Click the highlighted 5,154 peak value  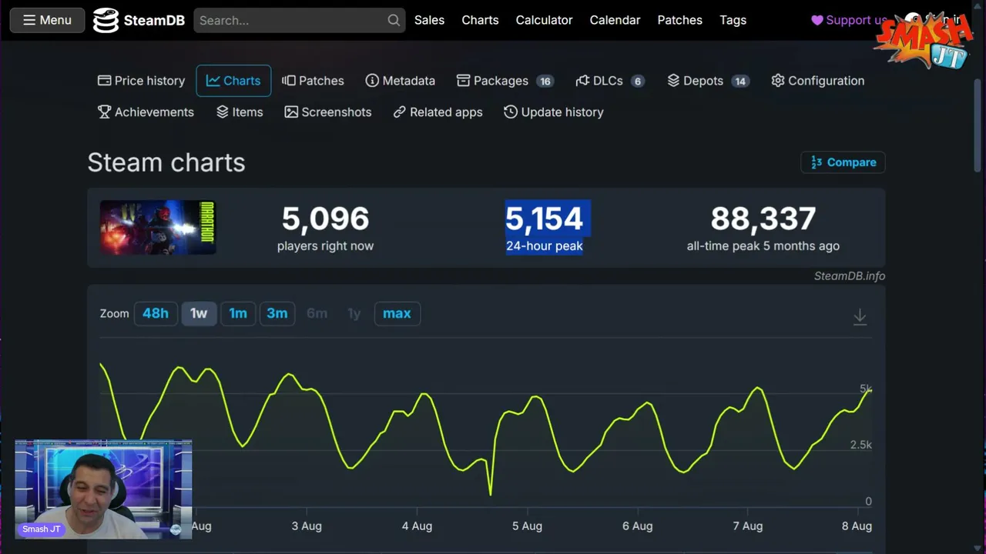pyautogui.click(x=544, y=219)
